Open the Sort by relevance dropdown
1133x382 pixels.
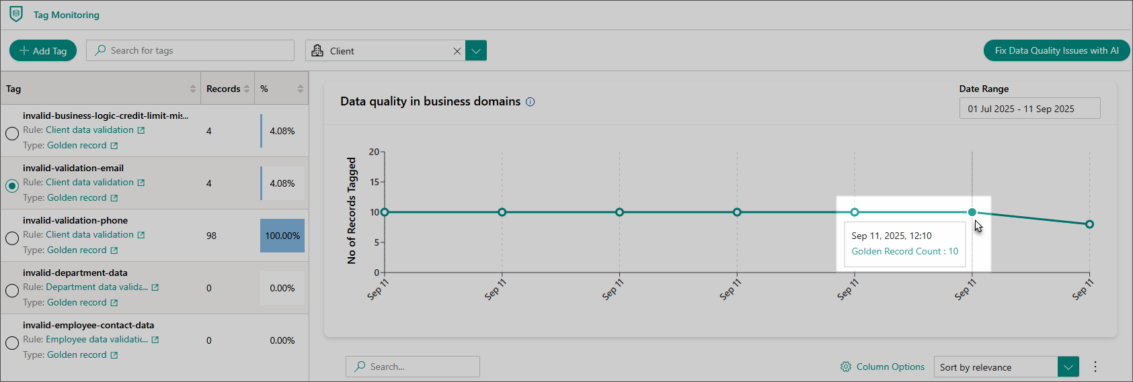[1068, 367]
